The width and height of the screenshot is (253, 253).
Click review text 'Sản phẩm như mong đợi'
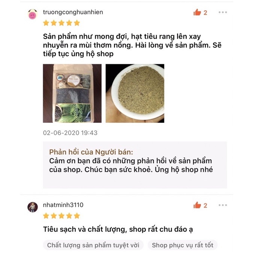tap(86, 37)
